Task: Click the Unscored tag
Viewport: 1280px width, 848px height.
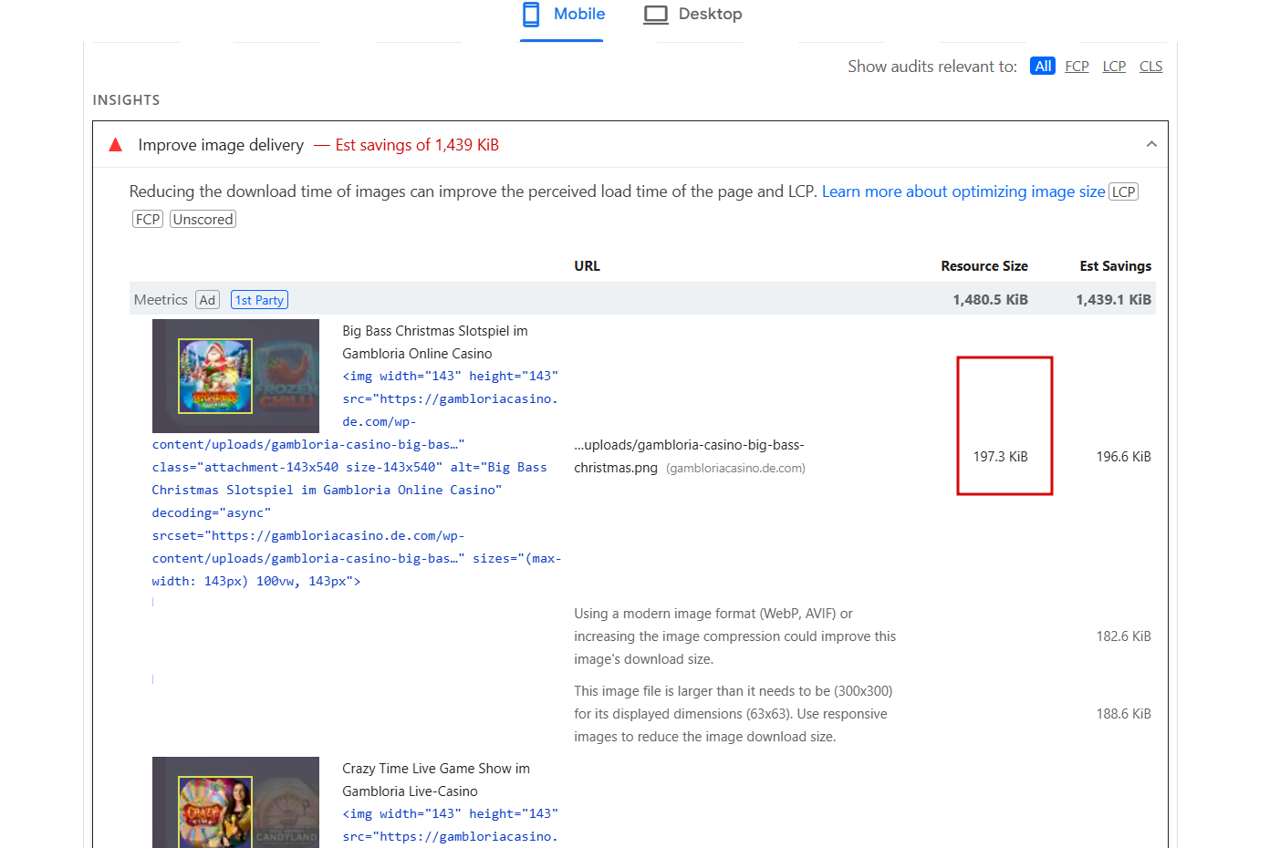Action: pyautogui.click(x=203, y=219)
